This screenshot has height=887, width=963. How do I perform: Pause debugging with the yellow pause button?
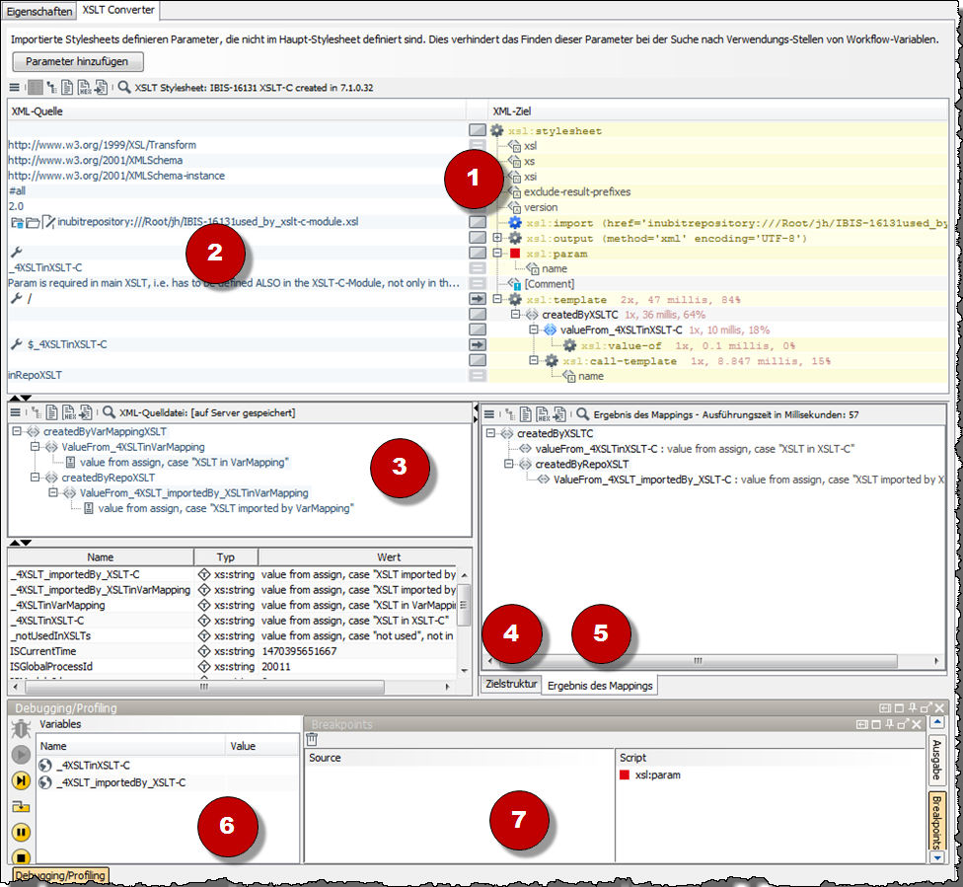20,832
